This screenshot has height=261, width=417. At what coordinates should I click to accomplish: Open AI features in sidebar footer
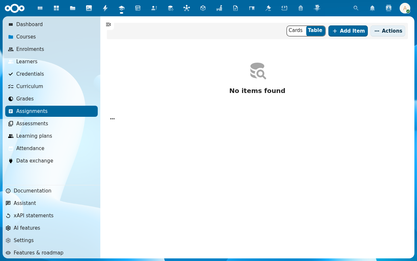click(x=51, y=228)
